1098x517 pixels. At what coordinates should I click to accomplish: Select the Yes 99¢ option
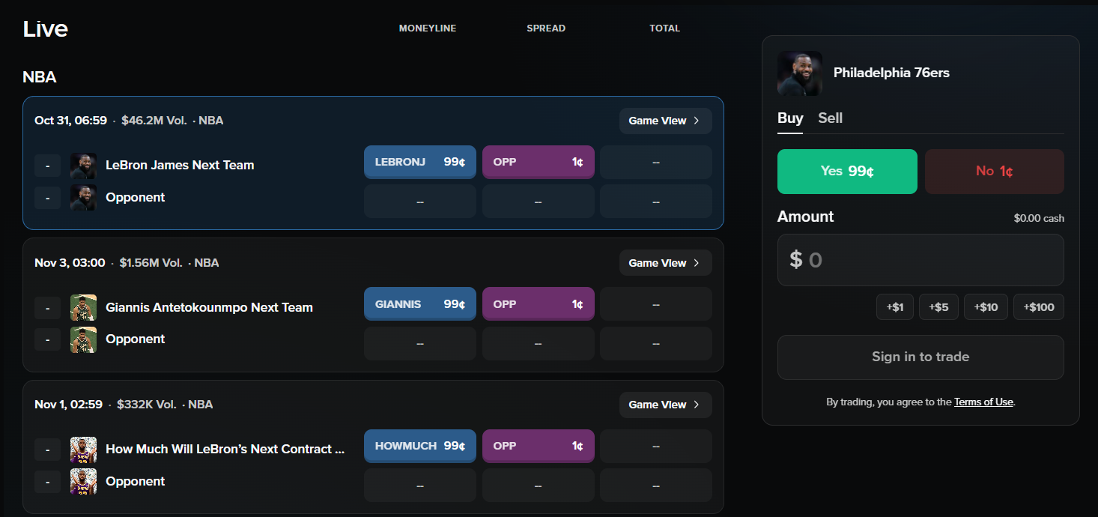click(847, 172)
